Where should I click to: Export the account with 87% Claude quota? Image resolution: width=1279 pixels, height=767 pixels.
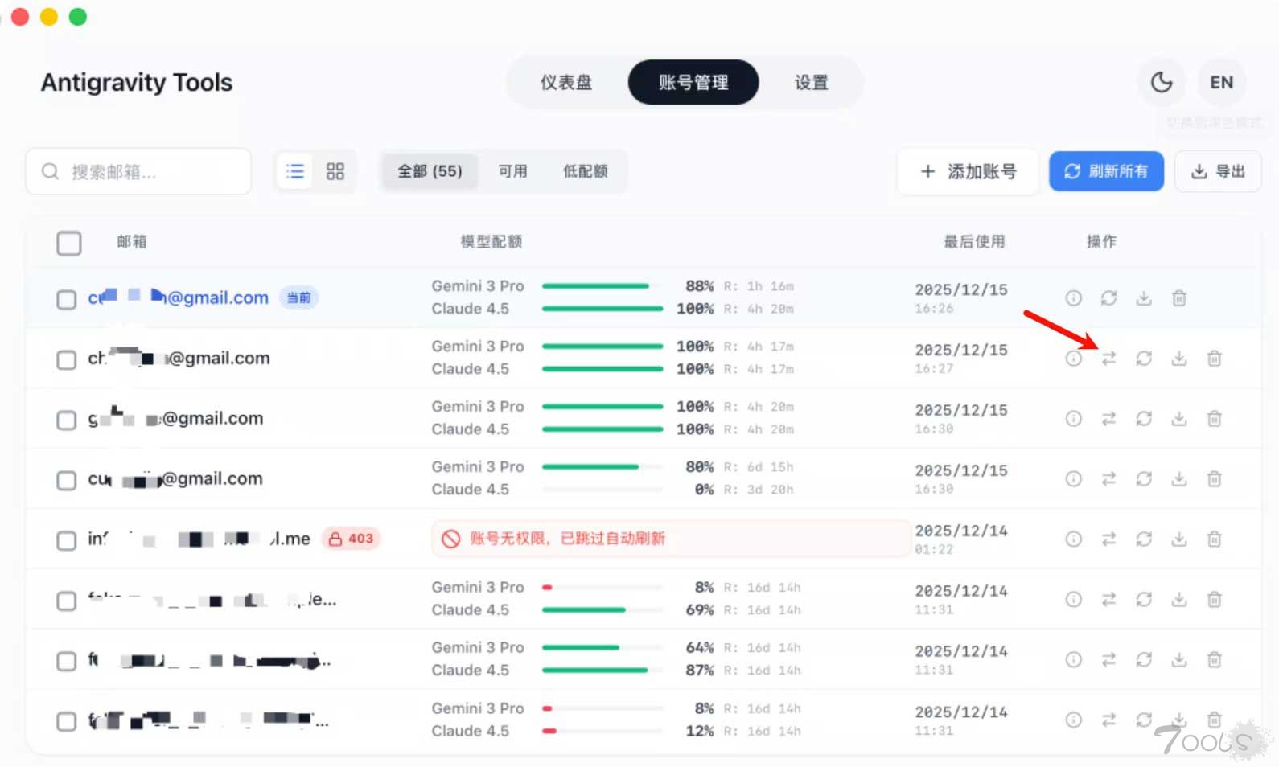(1179, 660)
